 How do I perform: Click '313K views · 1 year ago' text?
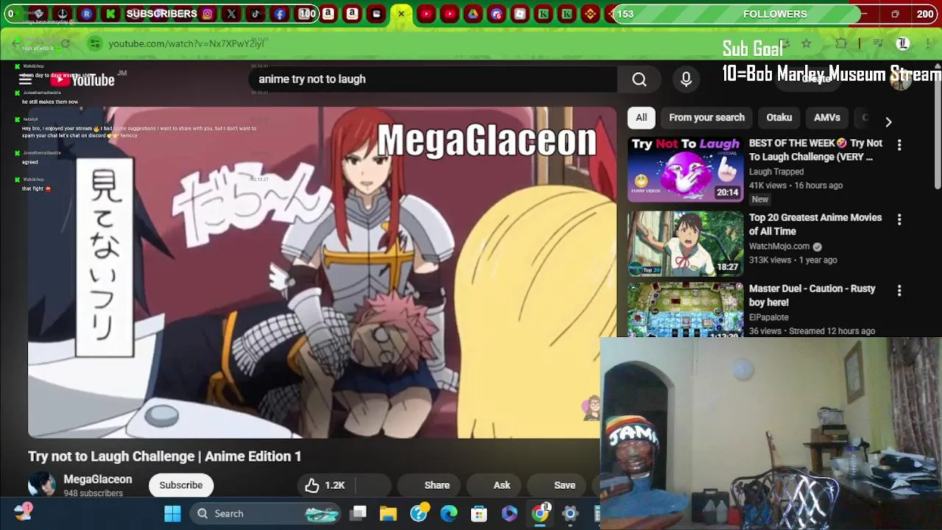coord(793,260)
